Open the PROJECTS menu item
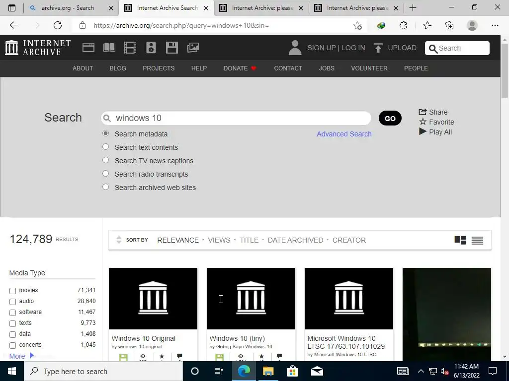The image size is (509, 381). tap(159, 68)
